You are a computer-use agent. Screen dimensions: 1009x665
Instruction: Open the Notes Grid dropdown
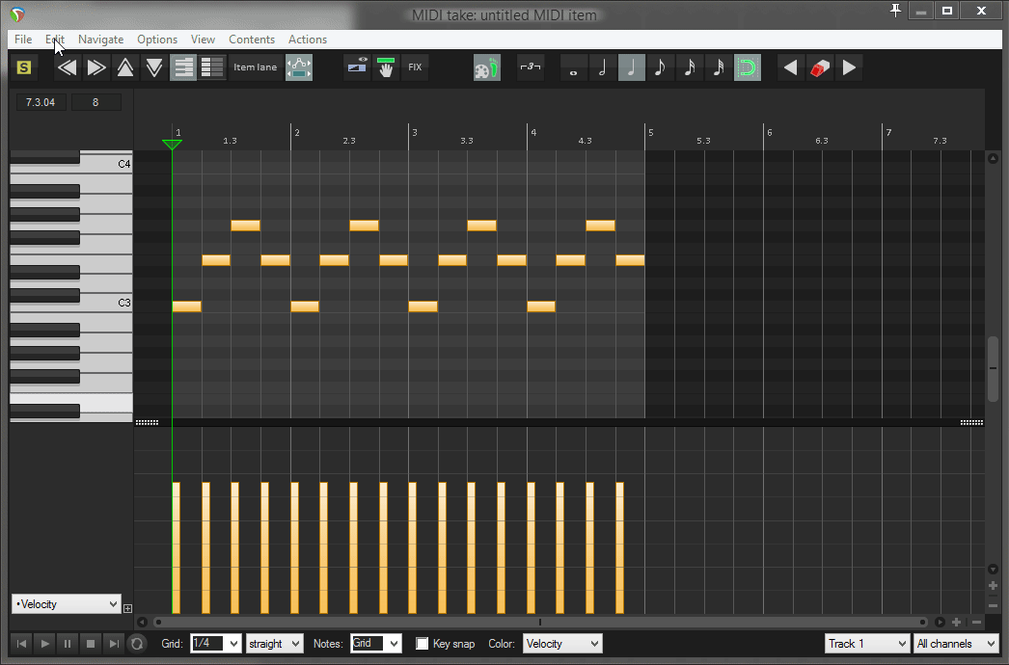click(x=376, y=643)
